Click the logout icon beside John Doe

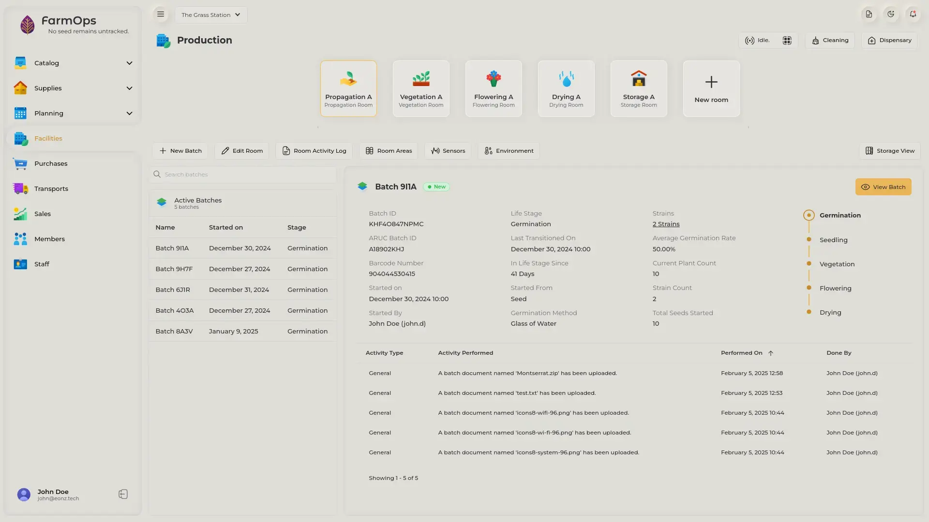(123, 494)
